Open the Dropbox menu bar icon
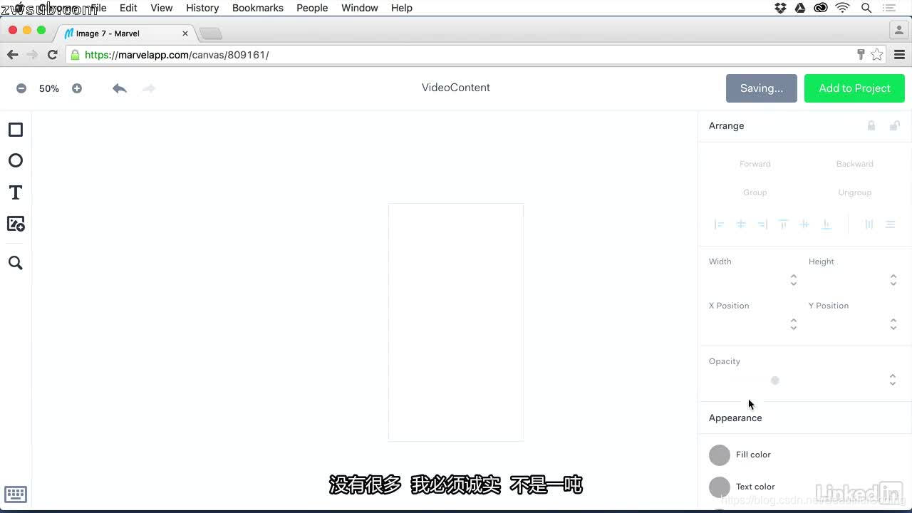Image resolution: width=912 pixels, height=513 pixels. coord(781,8)
